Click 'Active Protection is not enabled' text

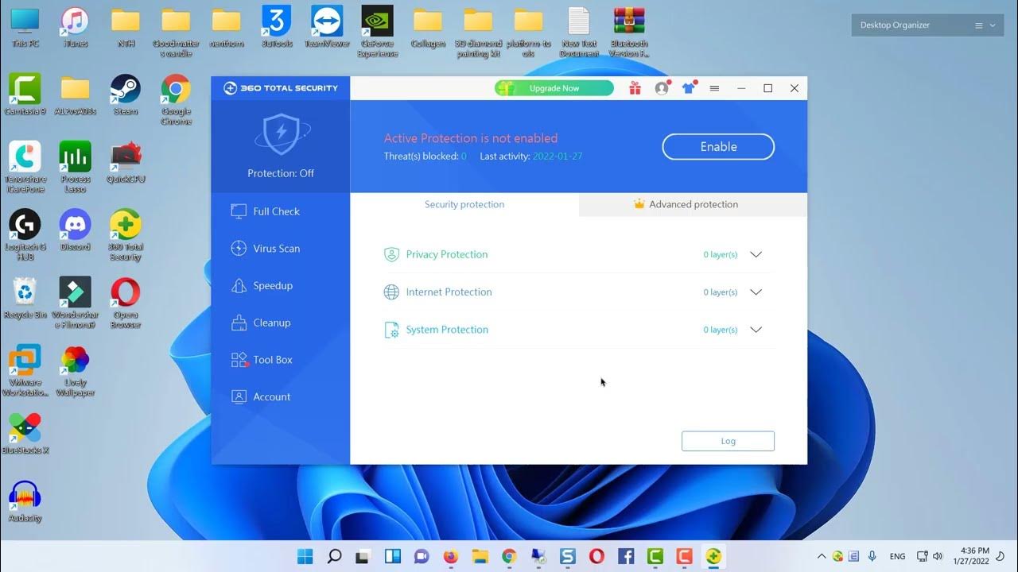click(x=471, y=138)
